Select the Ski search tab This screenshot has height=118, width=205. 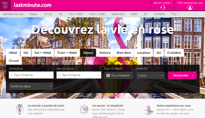pyautogui.click(x=159, y=53)
